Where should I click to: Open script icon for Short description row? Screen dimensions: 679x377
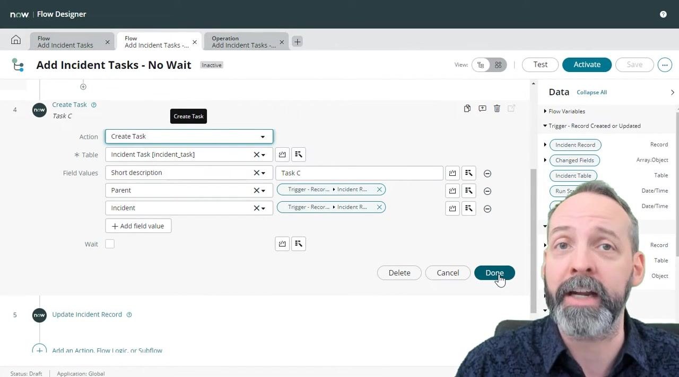(x=452, y=173)
